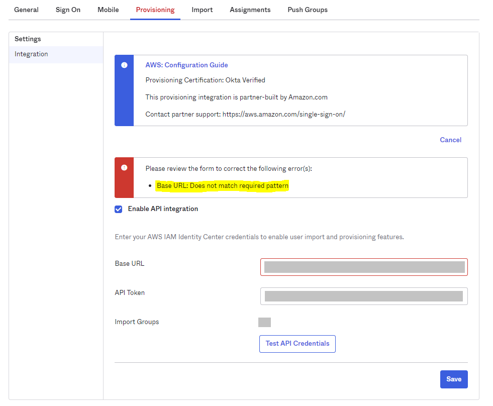Switch to the Assignments tab
Viewport: 493px width, 406px height.
250,10
